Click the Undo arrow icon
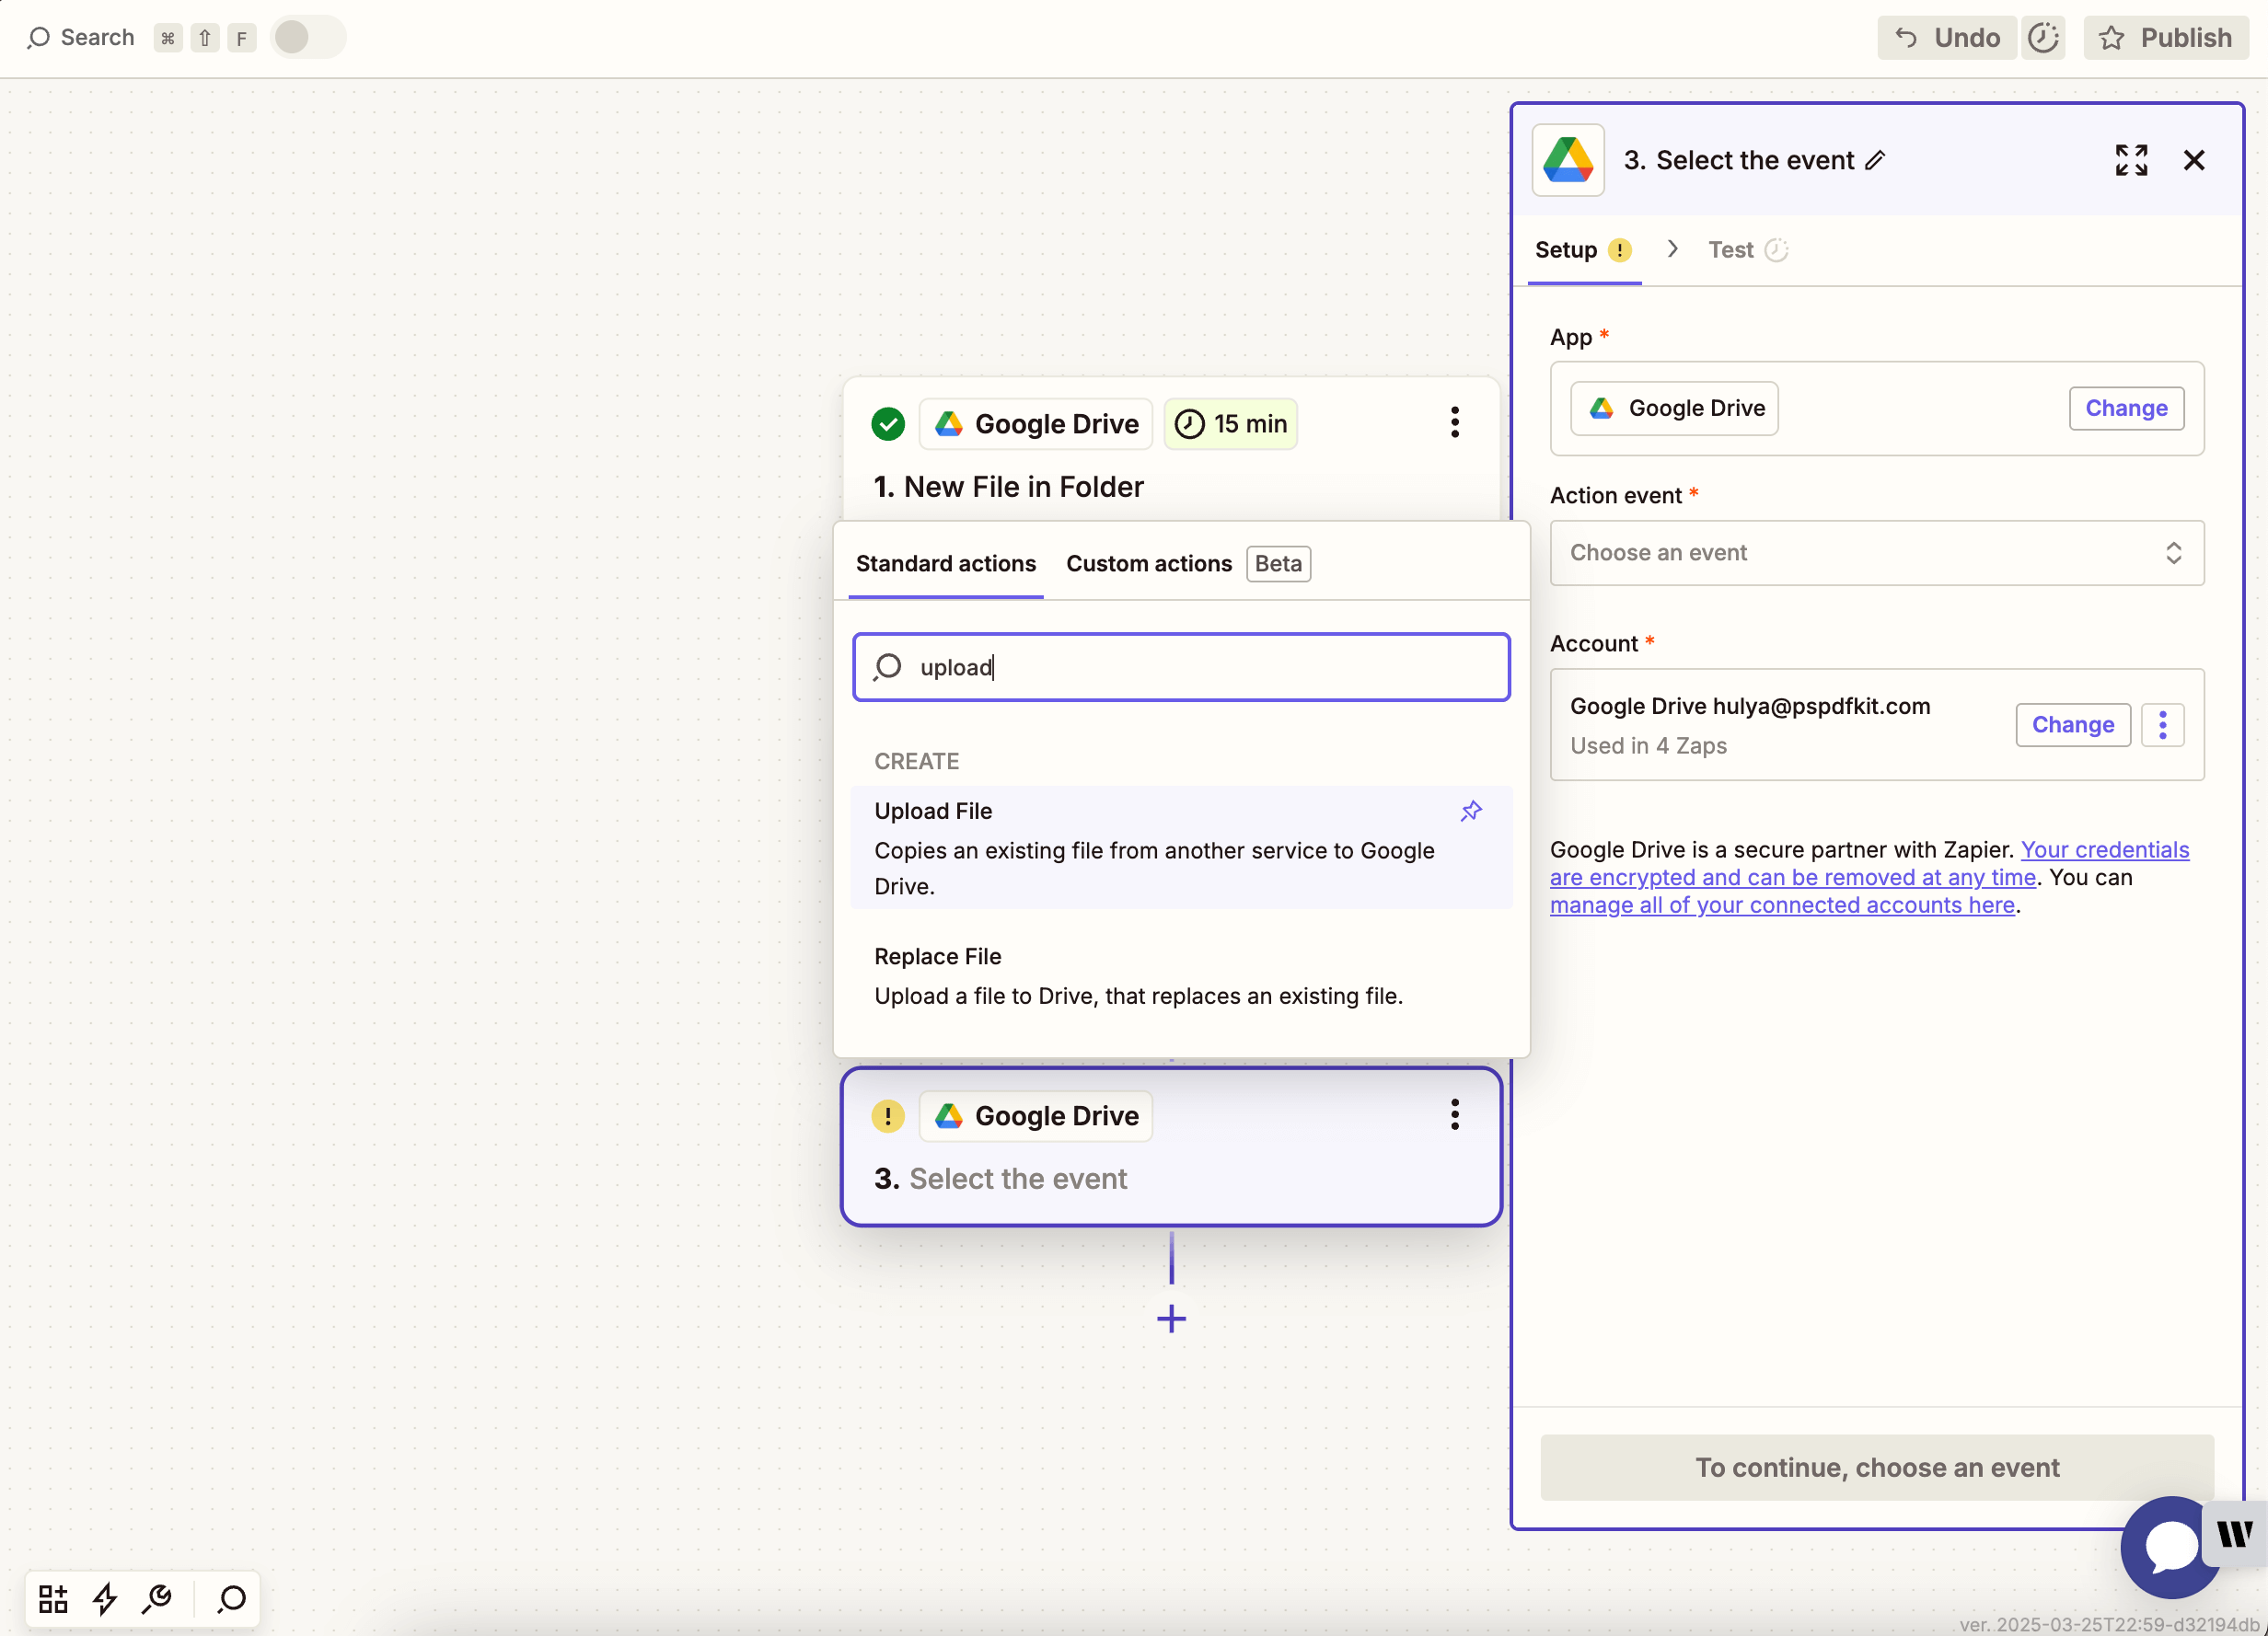 (x=1904, y=37)
